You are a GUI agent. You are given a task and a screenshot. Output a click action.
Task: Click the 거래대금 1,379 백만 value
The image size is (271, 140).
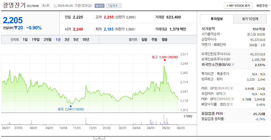(178, 29)
